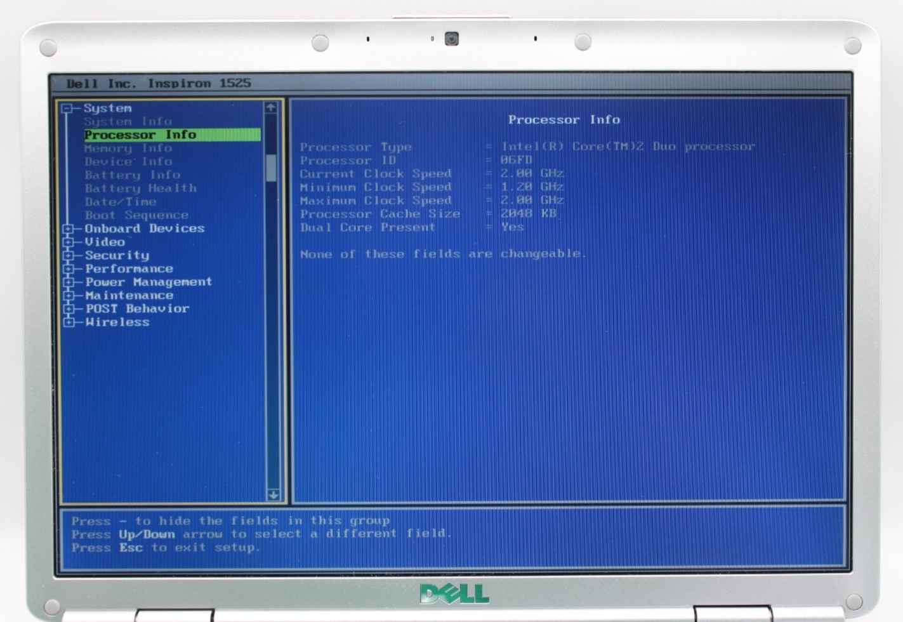This screenshot has width=903, height=622.
Task: Click the 2048 KB cache value
Action: [528, 213]
